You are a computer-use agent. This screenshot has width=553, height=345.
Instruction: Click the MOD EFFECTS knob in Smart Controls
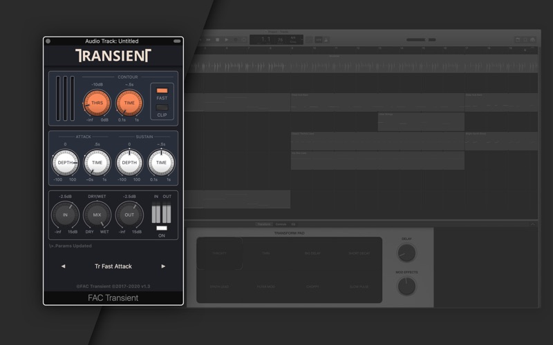coord(406,286)
